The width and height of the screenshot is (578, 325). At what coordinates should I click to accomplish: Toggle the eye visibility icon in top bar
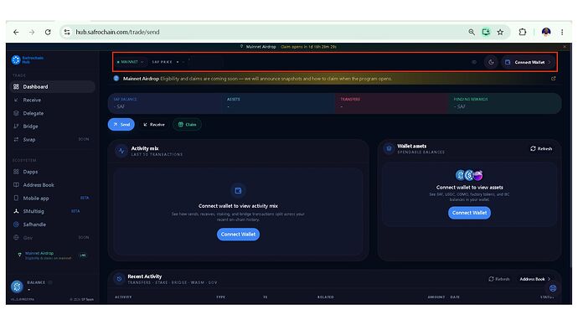coord(474,62)
